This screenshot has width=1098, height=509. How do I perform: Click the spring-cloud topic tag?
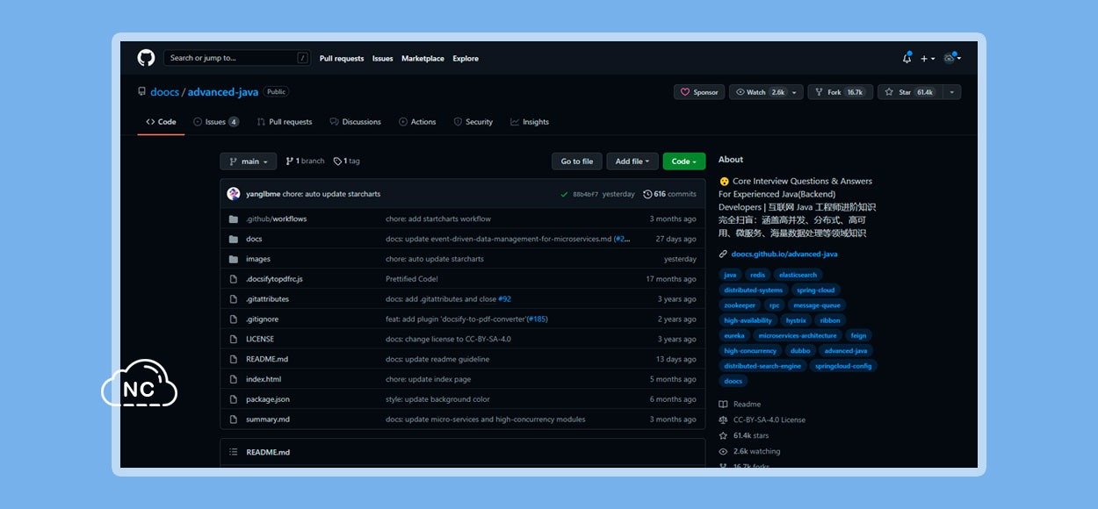815,290
